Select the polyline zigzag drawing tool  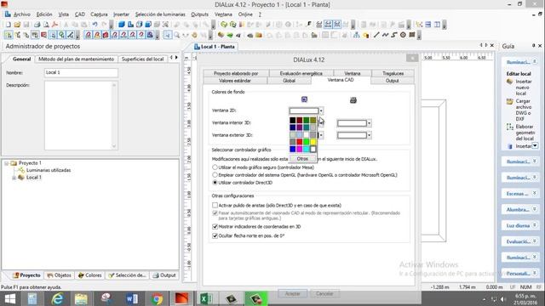click(385, 35)
